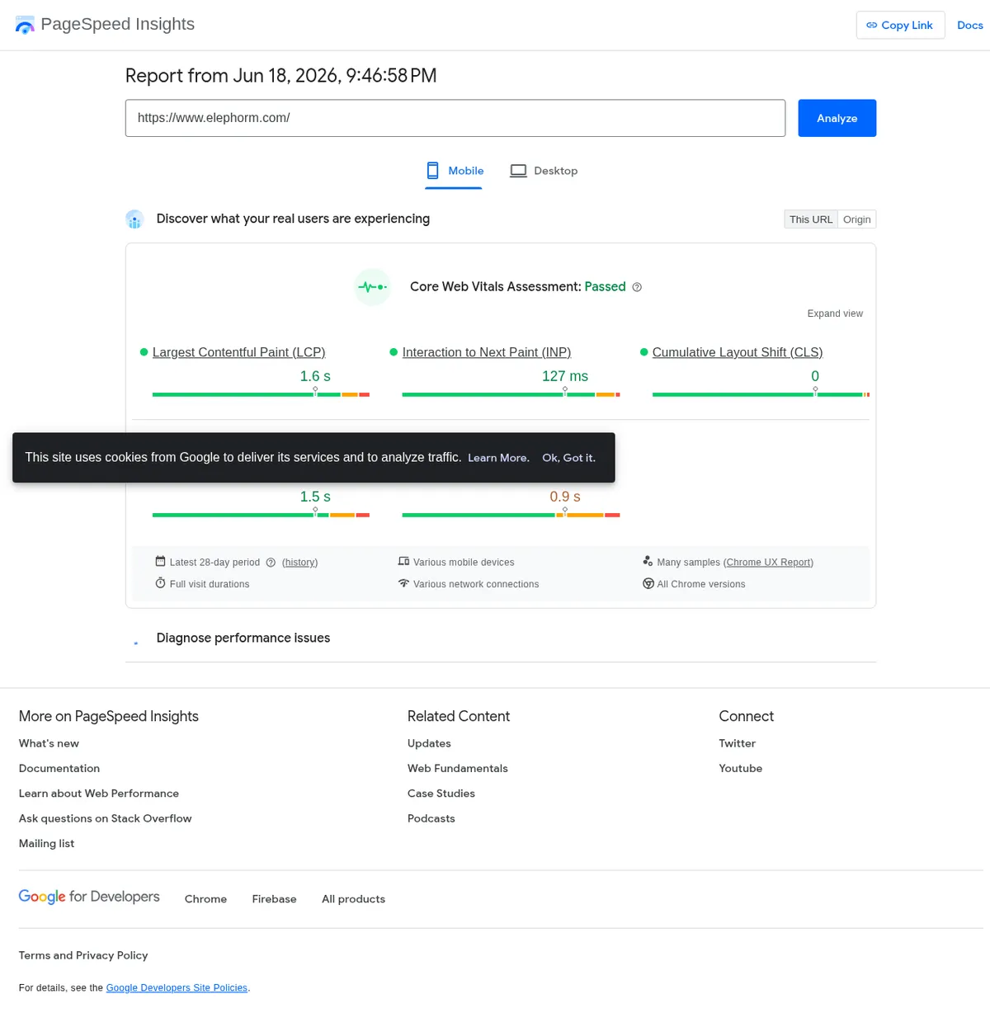990x1013 pixels.
Task: Switch to the Mobile tab
Action: point(454,171)
